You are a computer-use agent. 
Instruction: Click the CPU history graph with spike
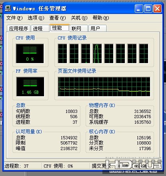[97, 53]
